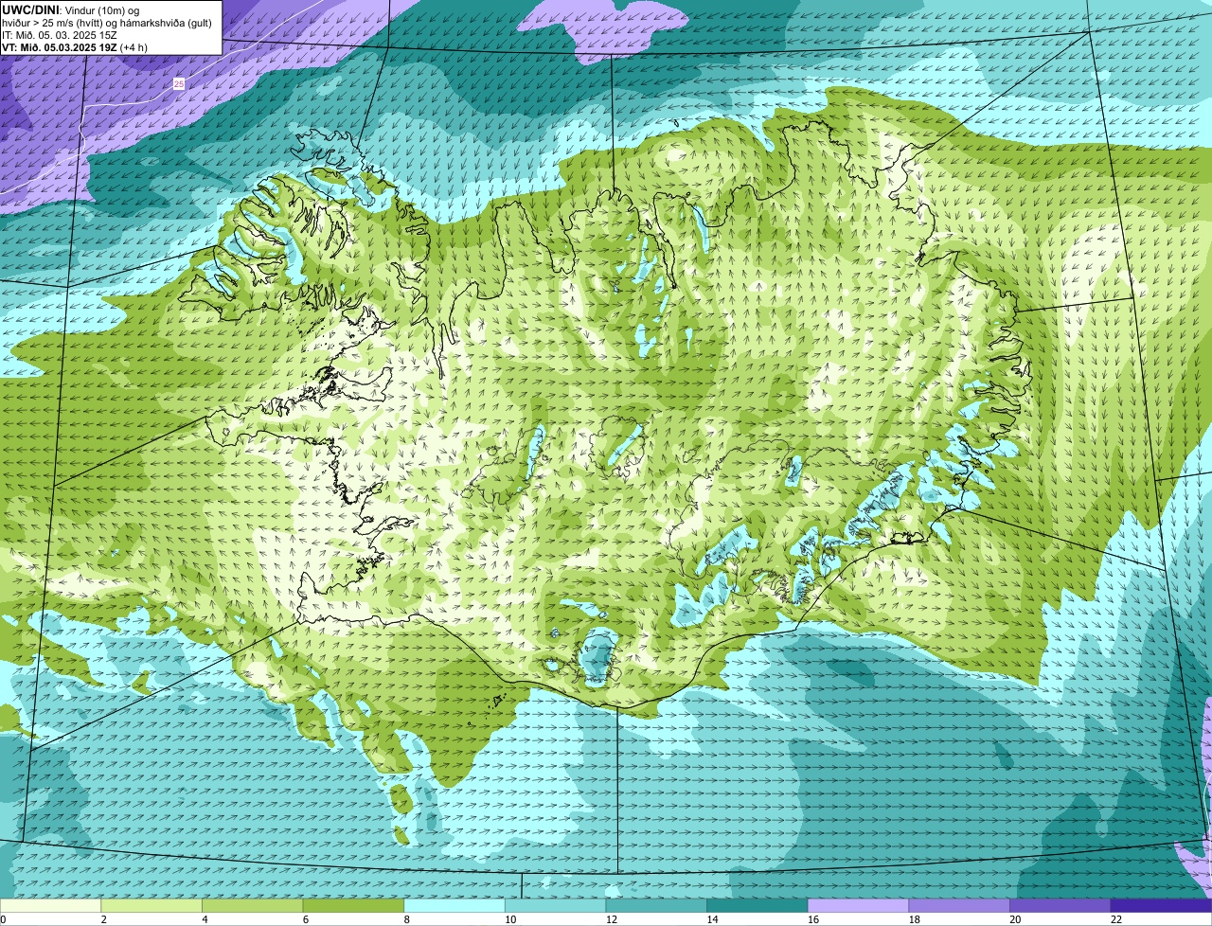This screenshot has width=1212, height=926.
Task: Pick the 4–6 m/s green legend swatch
Action: coord(252,905)
